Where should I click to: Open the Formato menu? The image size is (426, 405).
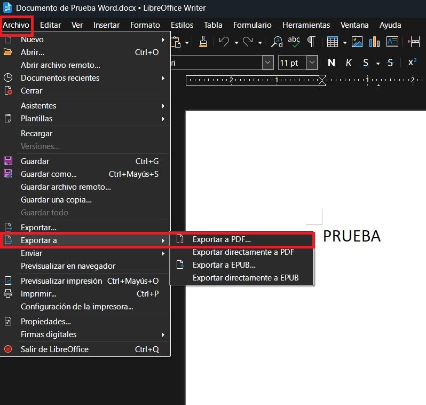pyautogui.click(x=145, y=25)
